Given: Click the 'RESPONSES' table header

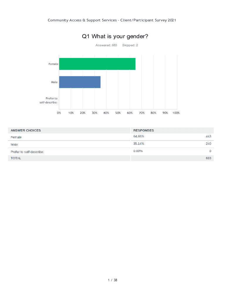Looking at the screenshot, I should (x=144, y=130).
